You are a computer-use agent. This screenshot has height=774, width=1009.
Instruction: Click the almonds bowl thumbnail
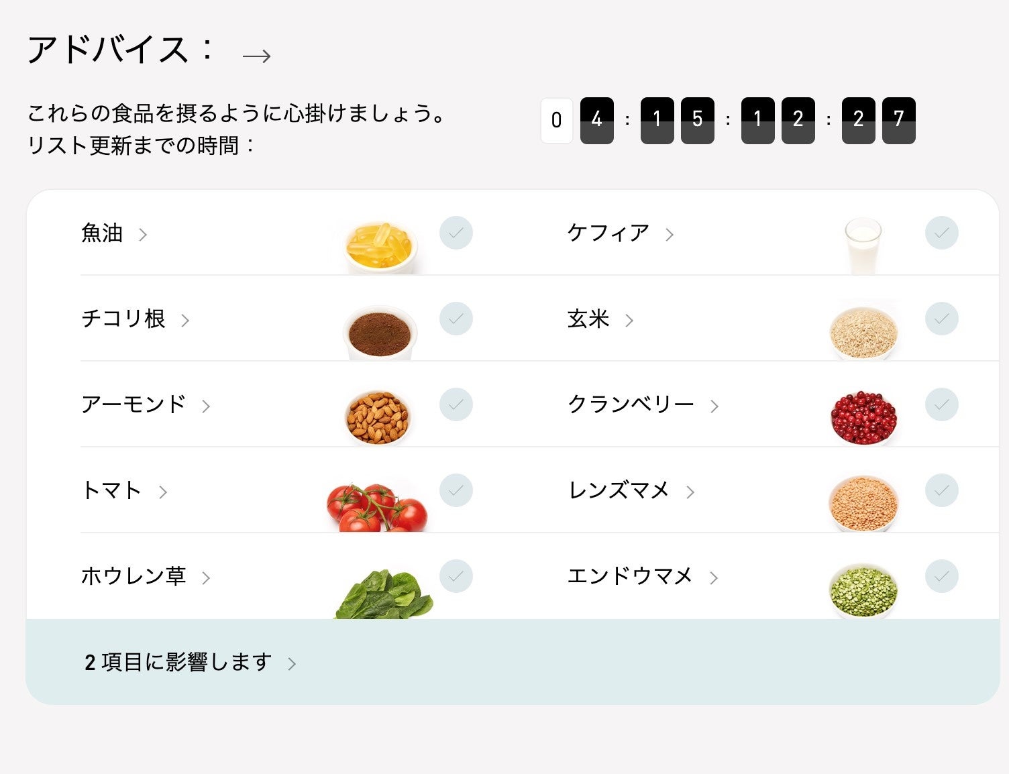point(379,414)
